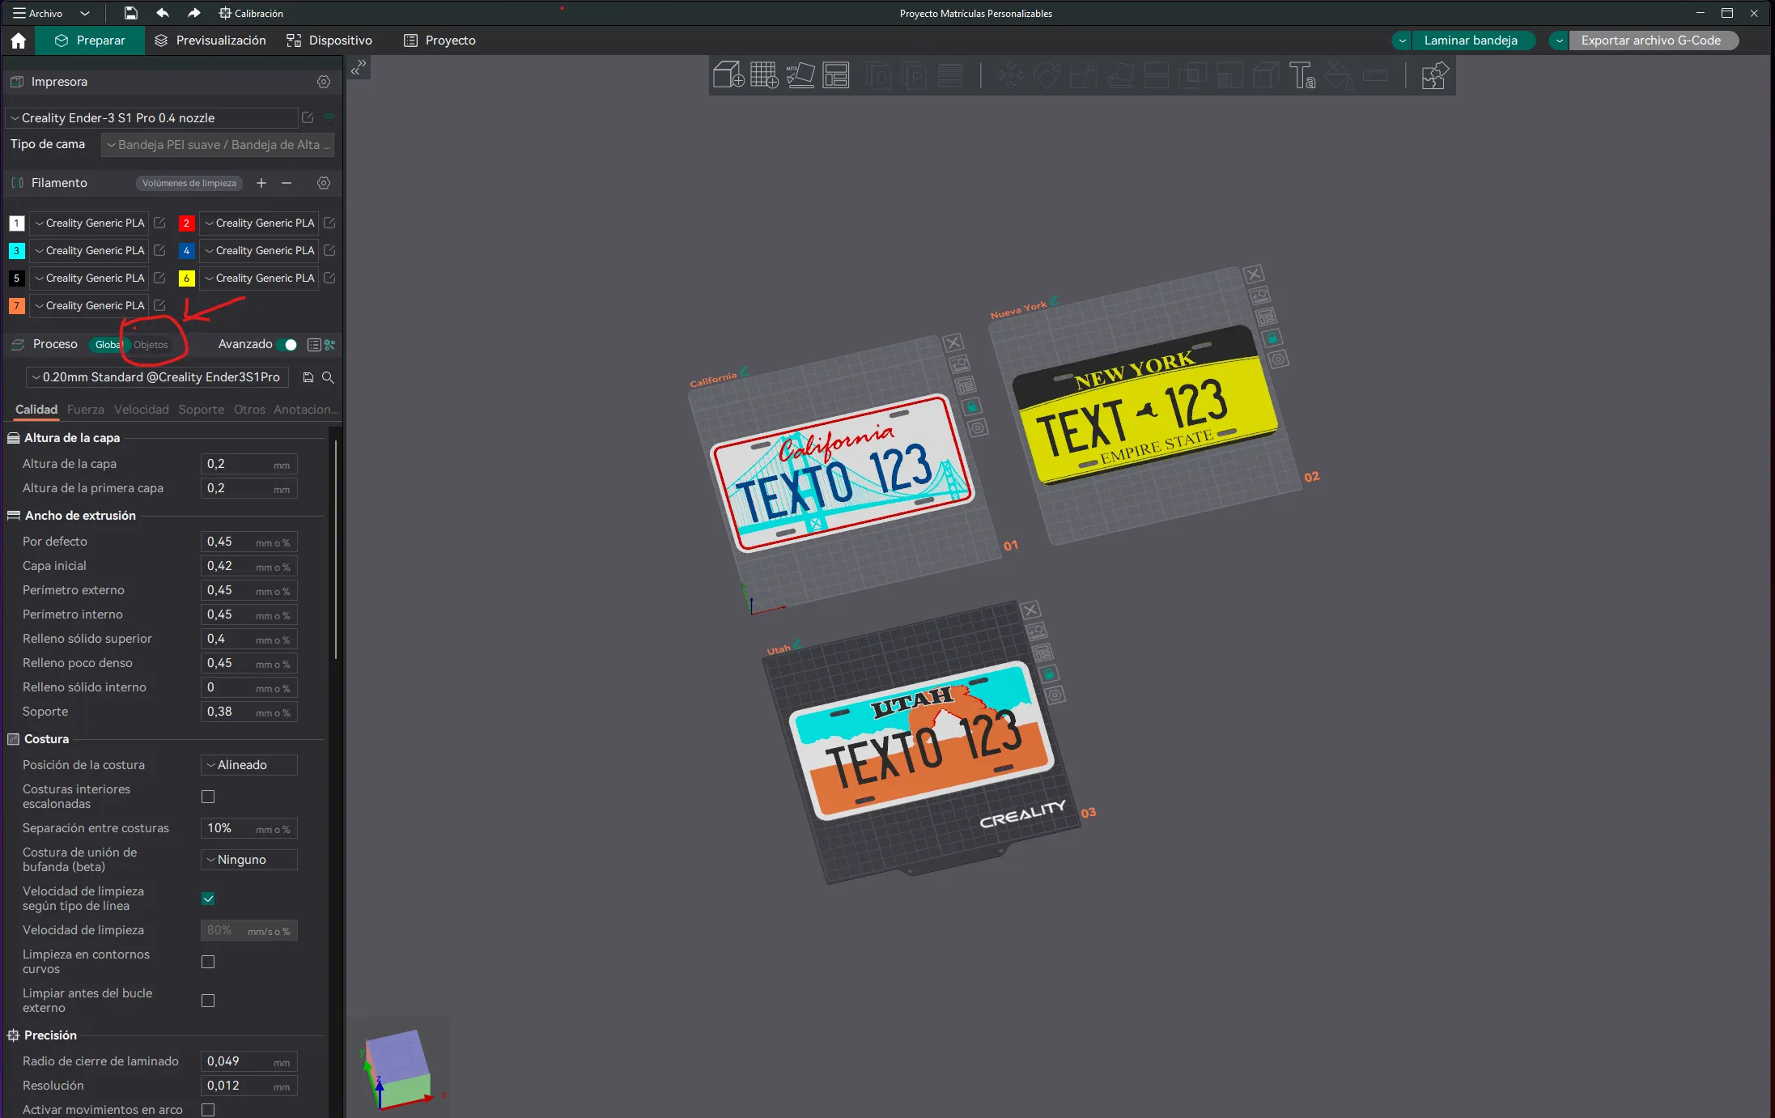Screen dimensions: 1775x1118
Task: Click the Redo arrow
Action: coord(193,13)
